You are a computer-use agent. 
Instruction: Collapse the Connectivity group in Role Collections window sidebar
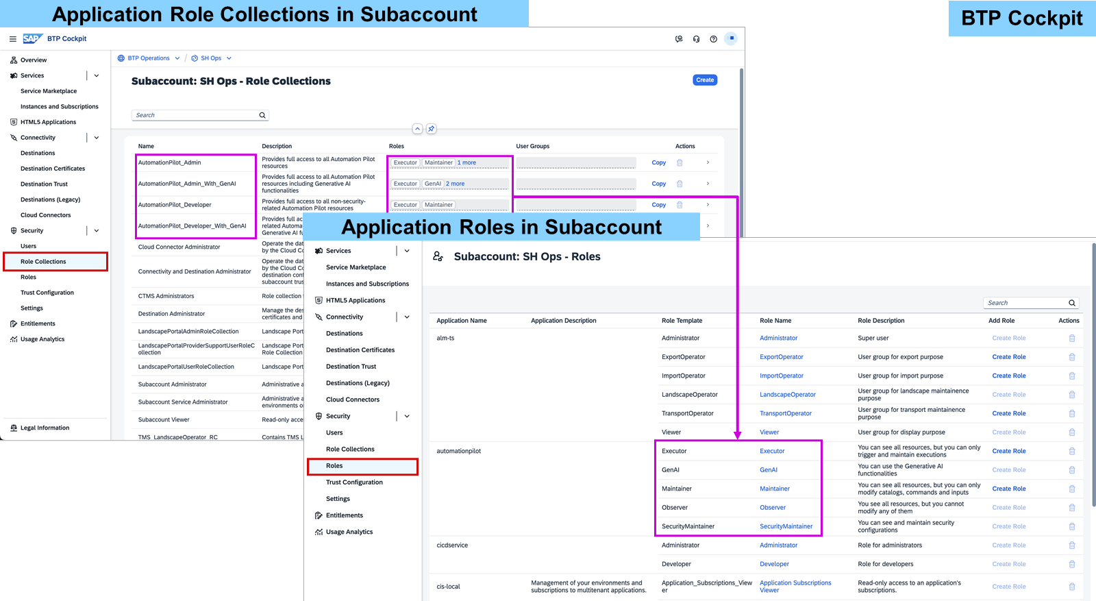(97, 138)
